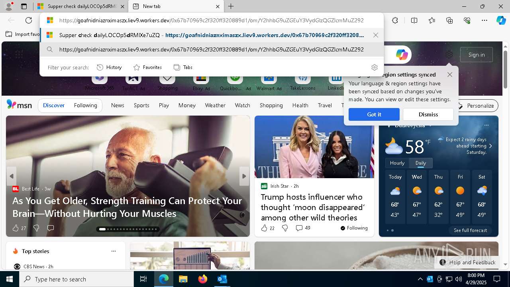
Task: Launch Firefox from the taskbar
Action: click(x=203, y=279)
